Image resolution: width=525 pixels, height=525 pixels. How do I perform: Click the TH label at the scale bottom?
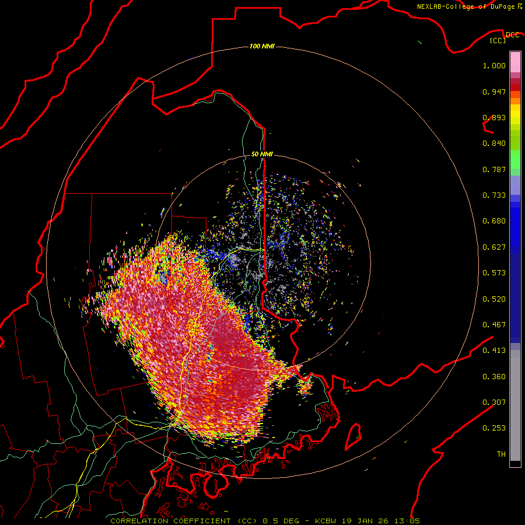[501, 454]
